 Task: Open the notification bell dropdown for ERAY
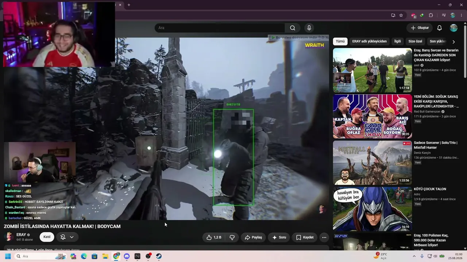point(67,237)
